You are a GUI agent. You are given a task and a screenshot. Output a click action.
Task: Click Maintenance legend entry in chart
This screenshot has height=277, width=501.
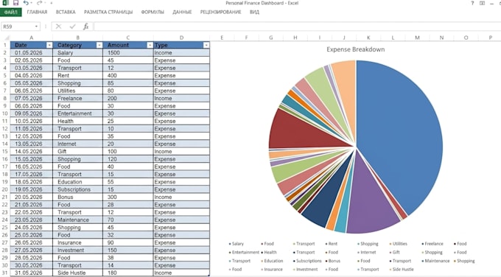pos(435,261)
